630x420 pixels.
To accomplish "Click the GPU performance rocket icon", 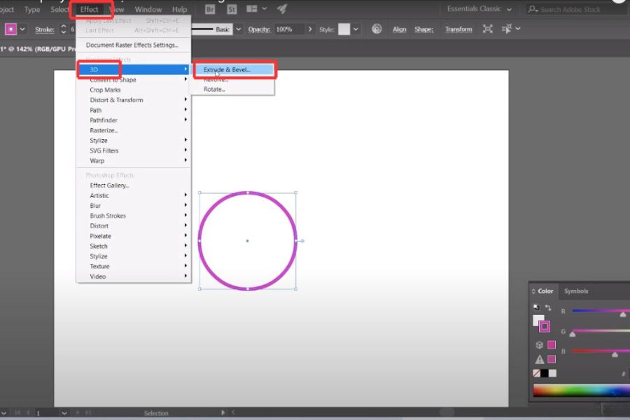I will point(281,9).
